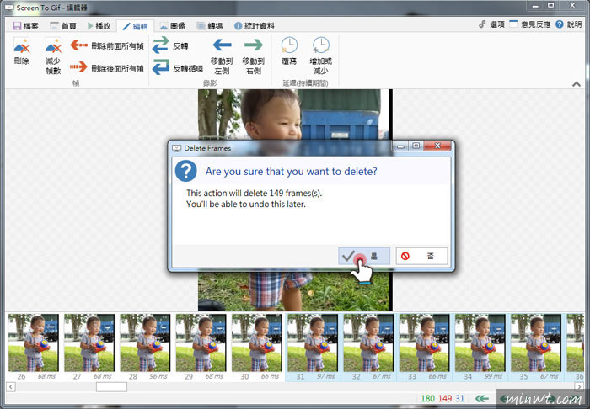This screenshot has width=590, height=409.
Task: Maximize the Delete Frames dialog
Action: click(x=416, y=146)
